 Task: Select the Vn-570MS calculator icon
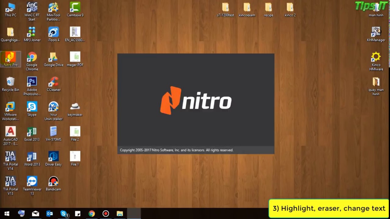tap(54, 134)
